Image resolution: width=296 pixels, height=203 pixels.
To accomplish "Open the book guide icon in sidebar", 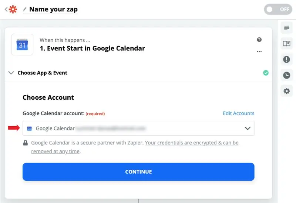I will pos(286,44).
